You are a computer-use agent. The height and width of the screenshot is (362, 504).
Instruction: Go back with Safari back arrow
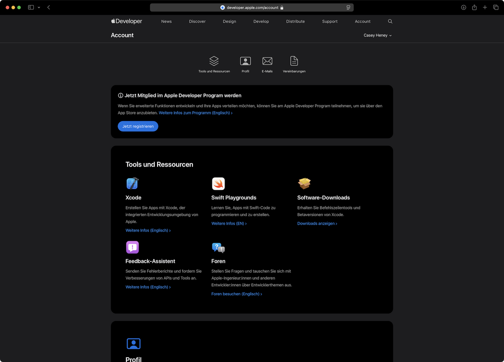[x=49, y=7]
